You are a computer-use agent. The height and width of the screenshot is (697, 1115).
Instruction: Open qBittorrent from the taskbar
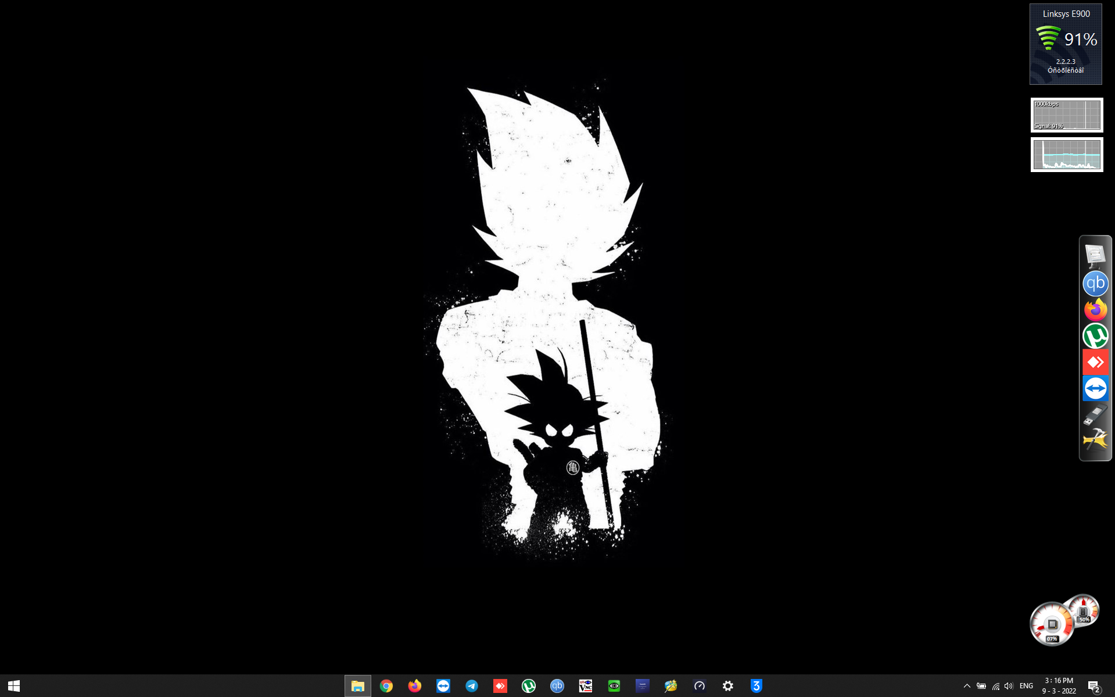point(557,686)
